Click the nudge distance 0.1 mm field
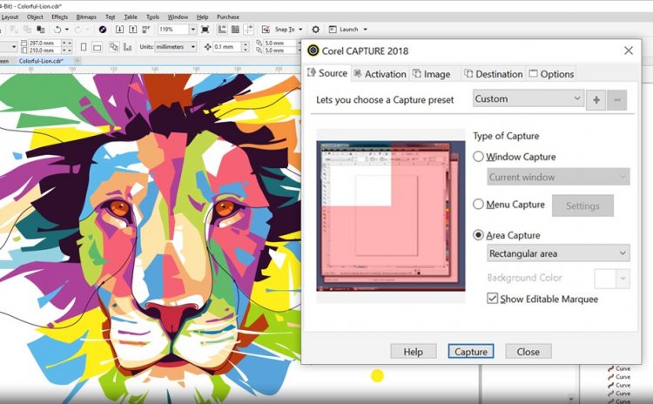653x404 pixels. [227, 47]
